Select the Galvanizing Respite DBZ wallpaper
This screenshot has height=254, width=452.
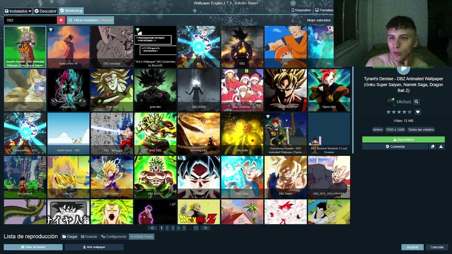coord(286,133)
